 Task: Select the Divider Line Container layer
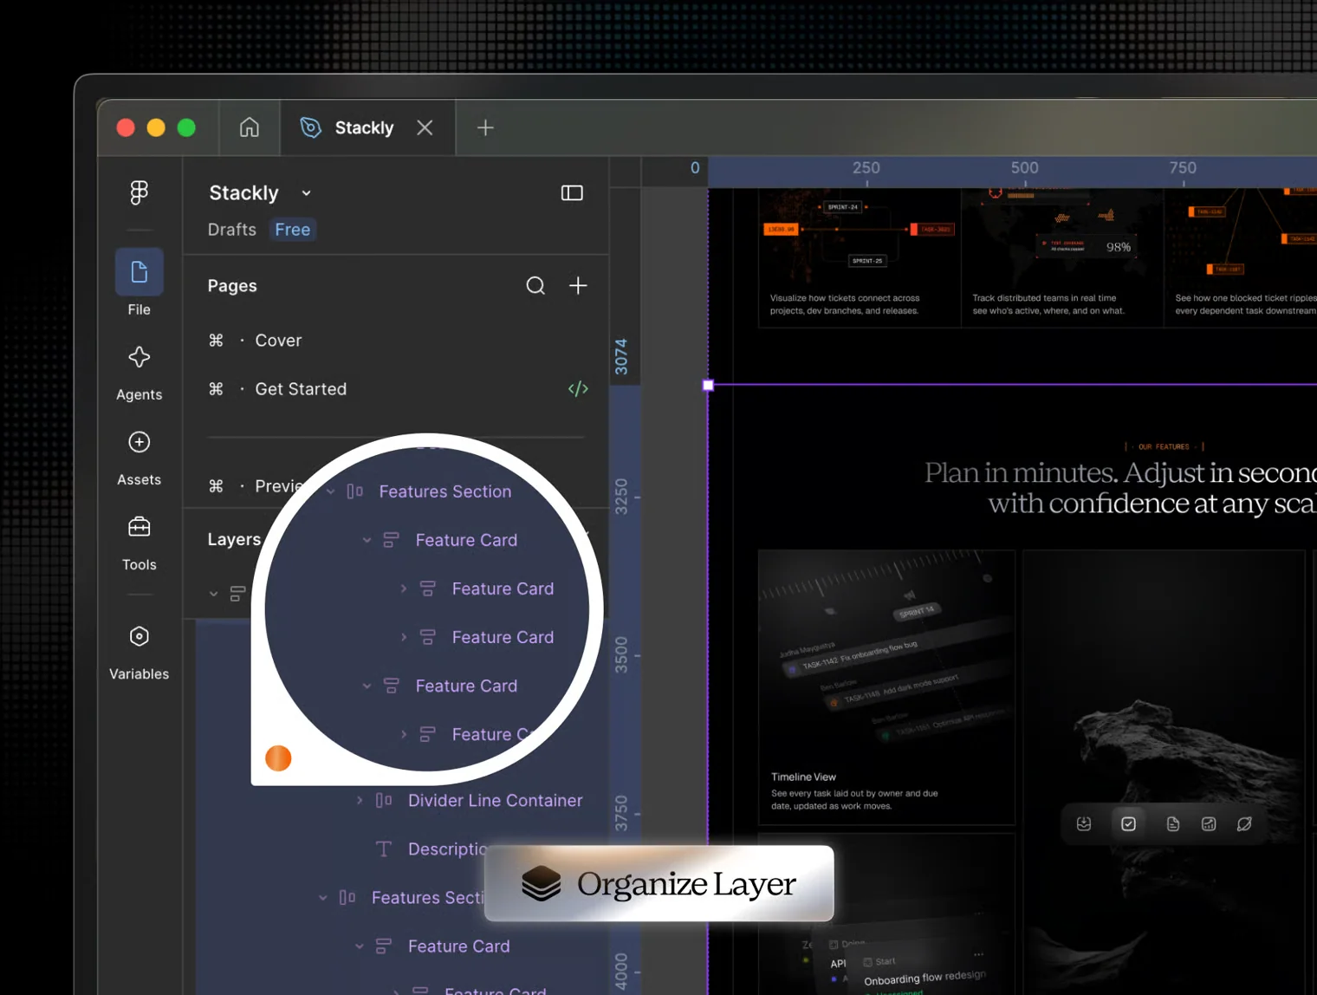click(x=495, y=801)
